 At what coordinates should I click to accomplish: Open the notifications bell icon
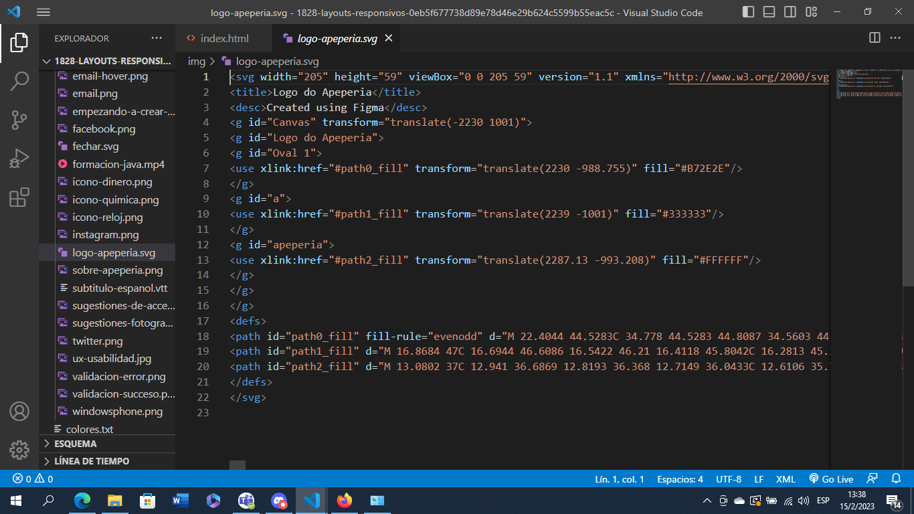[896, 479]
